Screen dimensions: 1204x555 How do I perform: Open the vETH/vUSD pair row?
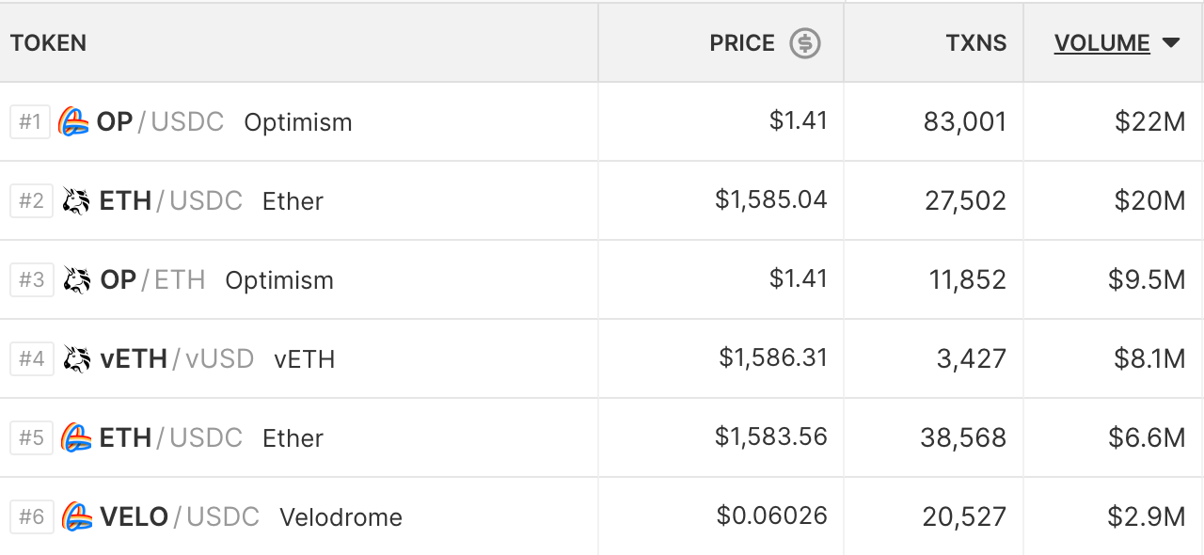point(216,359)
